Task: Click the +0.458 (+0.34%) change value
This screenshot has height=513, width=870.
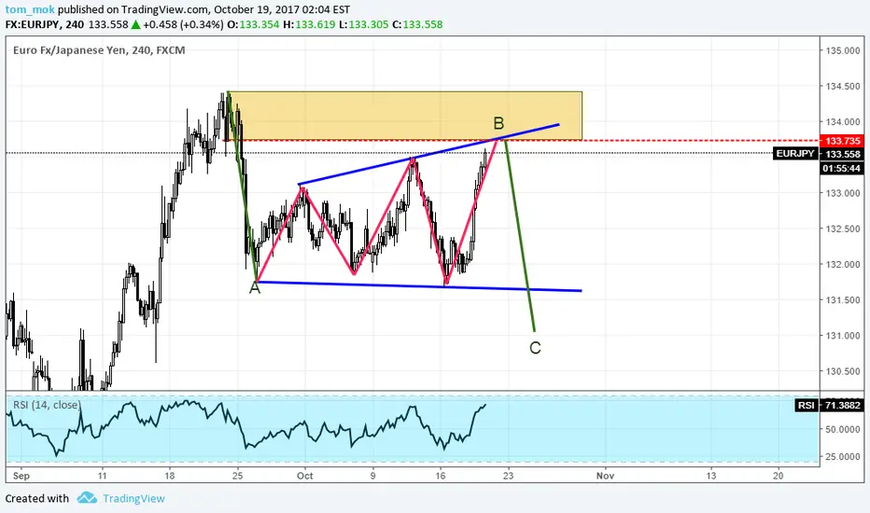Action: (x=183, y=24)
